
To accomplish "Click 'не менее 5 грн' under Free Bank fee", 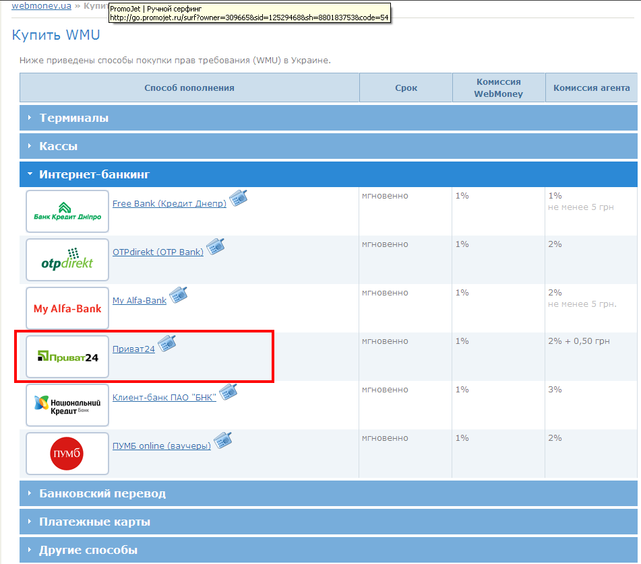I will pyautogui.click(x=581, y=207).
